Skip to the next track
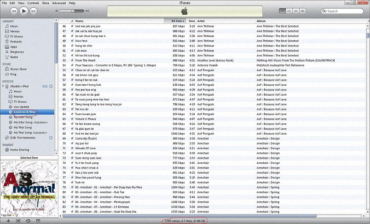 click(x=33, y=11)
